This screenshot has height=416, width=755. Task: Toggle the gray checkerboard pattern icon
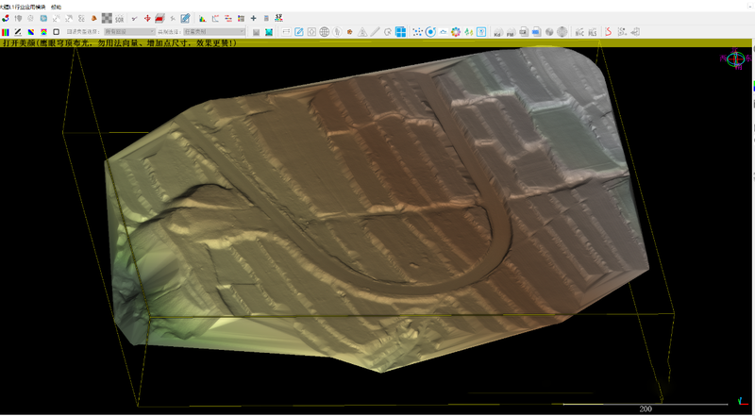(107, 18)
